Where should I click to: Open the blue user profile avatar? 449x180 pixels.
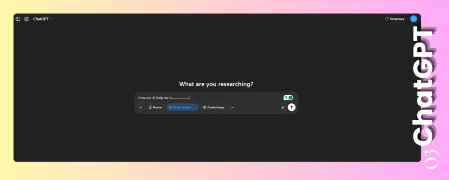[413, 18]
